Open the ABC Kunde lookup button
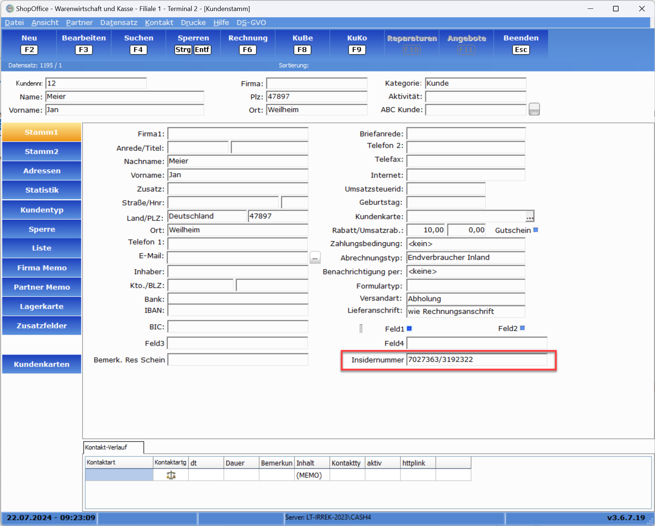 534,109
